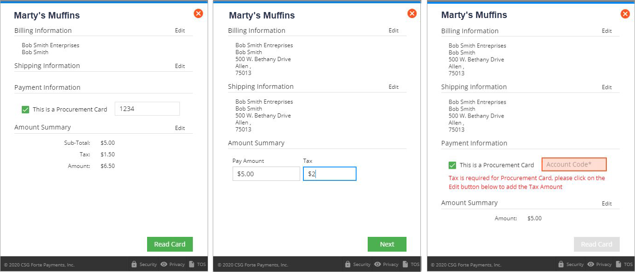Open Privacy link text in left panel footer
The width and height of the screenshot is (635, 272).
[x=177, y=265]
